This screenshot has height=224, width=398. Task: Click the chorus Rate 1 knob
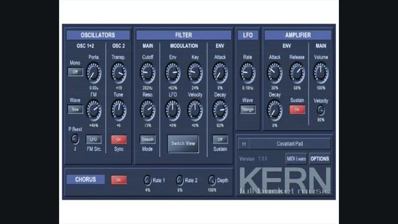click(x=147, y=180)
